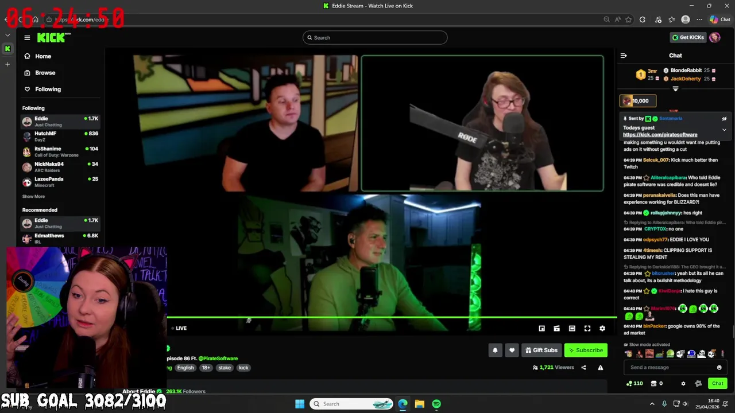Click the Windows taskbar Search box
The width and height of the screenshot is (735, 413).
click(352, 404)
